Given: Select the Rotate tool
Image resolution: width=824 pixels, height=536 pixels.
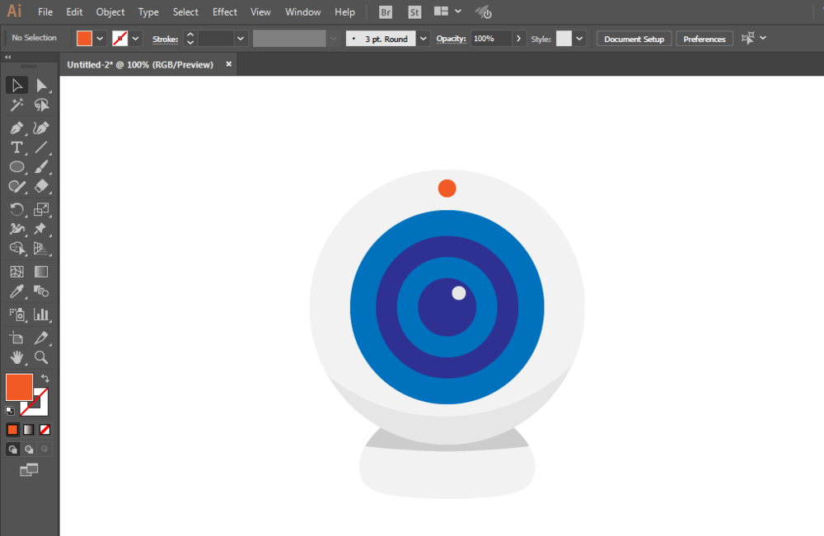Looking at the screenshot, I should pos(16,209).
